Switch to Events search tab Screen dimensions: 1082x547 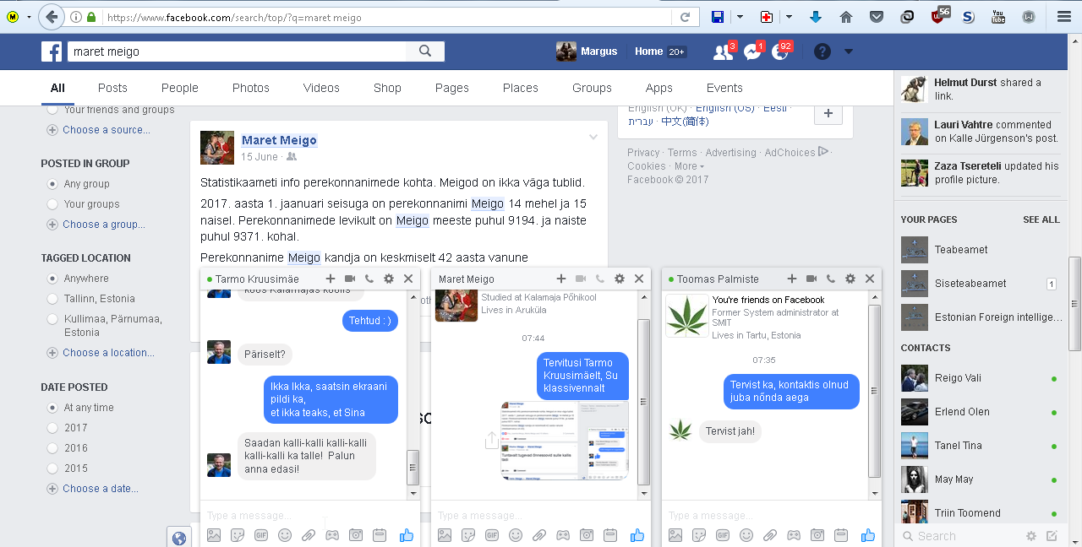tap(724, 88)
